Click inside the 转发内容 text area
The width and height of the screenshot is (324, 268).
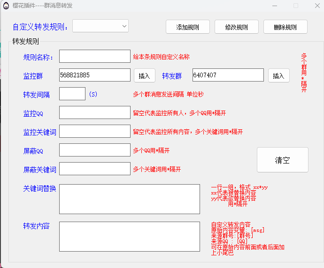(x=129, y=237)
